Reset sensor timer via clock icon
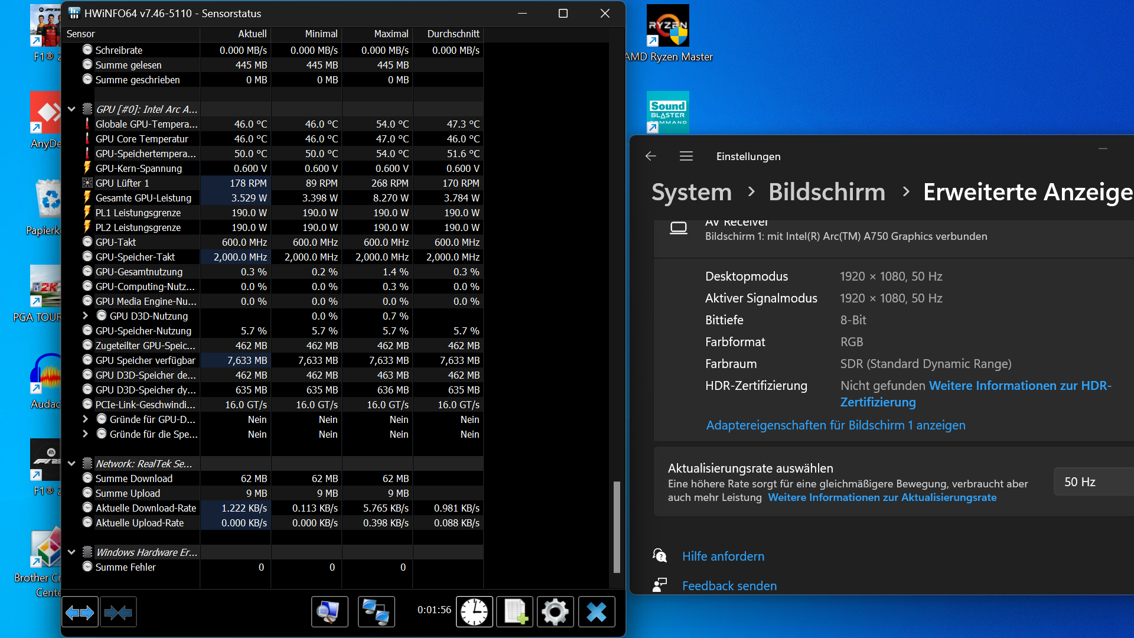This screenshot has width=1134, height=638. click(x=474, y=612)
